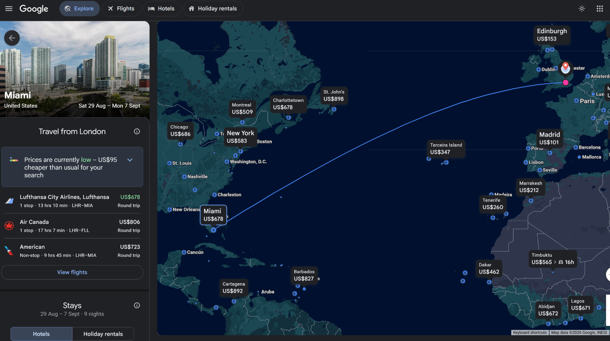This screenshot has height=341, width=610.
Task: Click the Madeira airport marker
Action: pyautogui.click(x=491, y=194)
